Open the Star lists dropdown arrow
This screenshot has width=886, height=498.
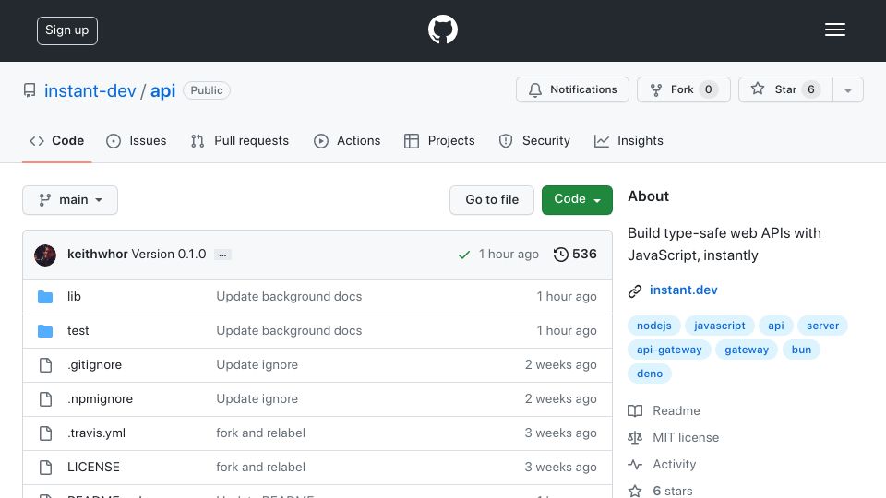click(847, 89)
